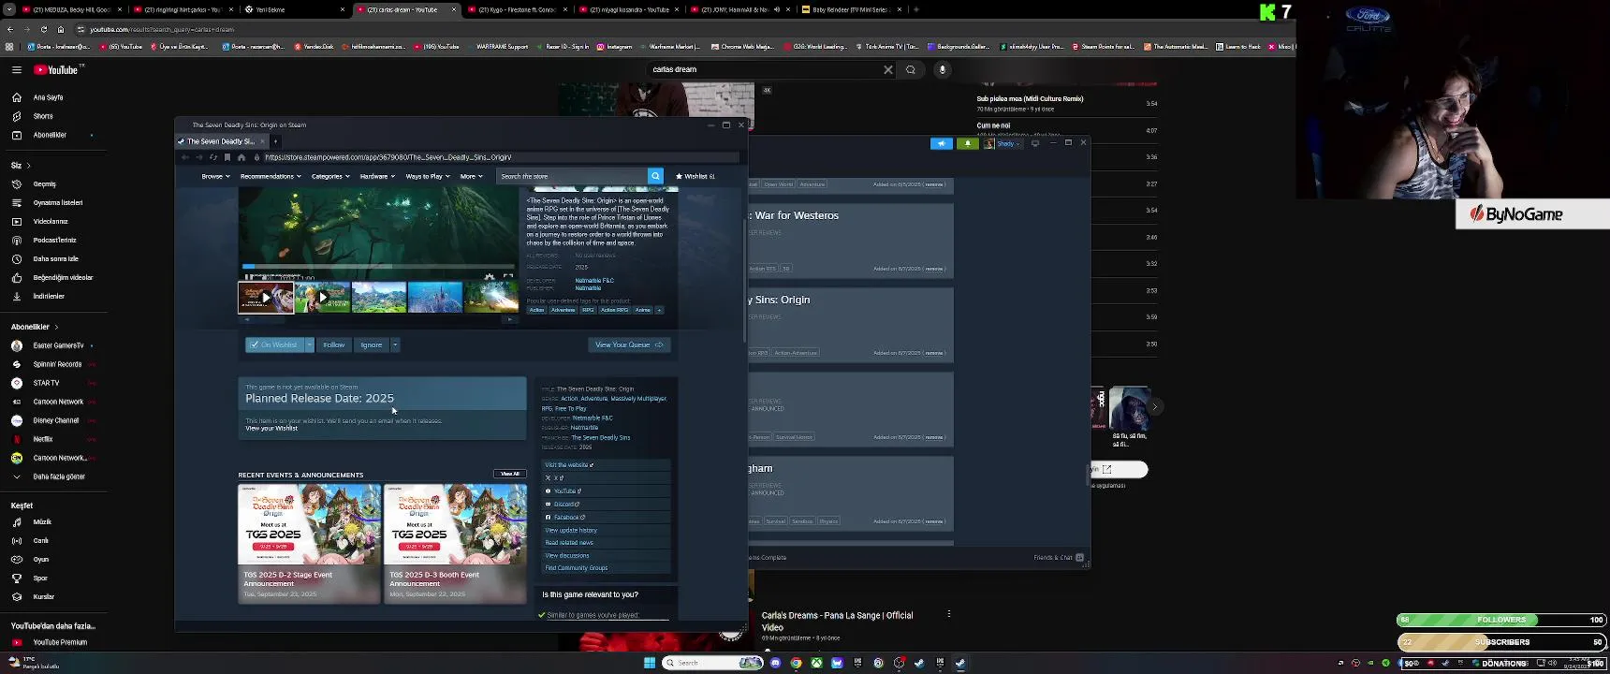The image size is (1610, 674).
Task: Click View your Wishlist link
Action: (271, 428)
